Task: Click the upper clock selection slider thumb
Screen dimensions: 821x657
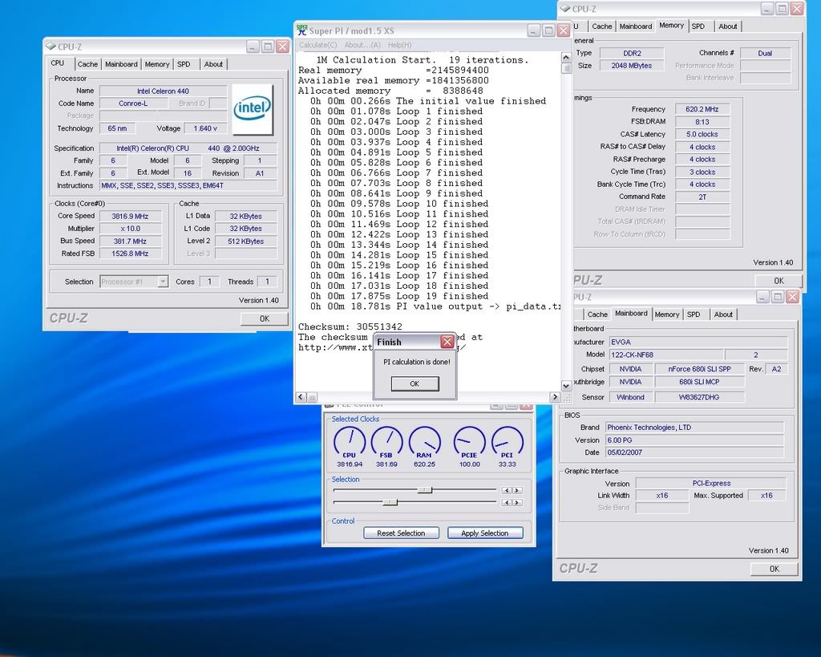Action: click(x=425, y=490)
